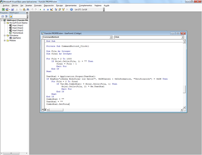Toggle folders view in Project panel
The width and height of the screenshot is (202, 155).
10,16
